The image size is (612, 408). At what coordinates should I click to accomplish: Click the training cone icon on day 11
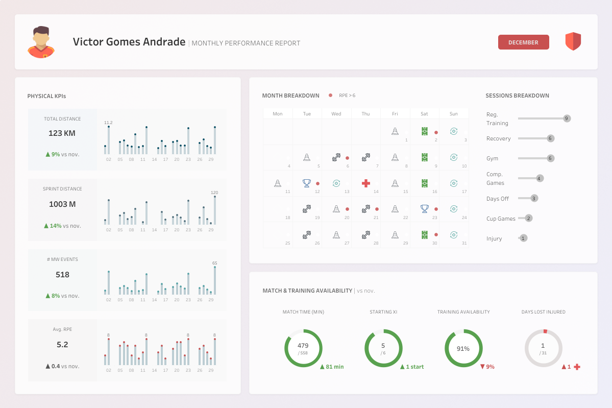coord(277,183)
